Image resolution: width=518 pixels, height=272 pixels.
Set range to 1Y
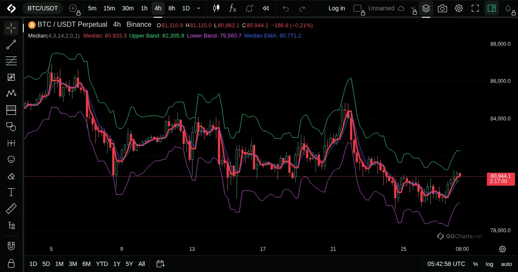(x=117, y=264)
